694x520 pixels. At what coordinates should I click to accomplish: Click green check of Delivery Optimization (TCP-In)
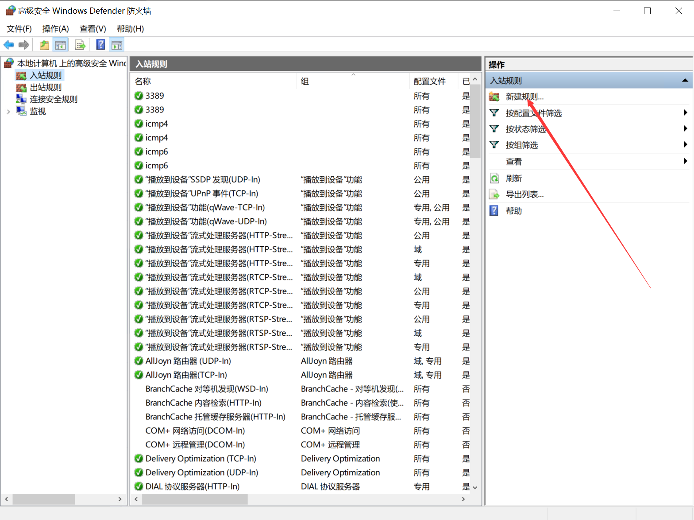(139, 458)
